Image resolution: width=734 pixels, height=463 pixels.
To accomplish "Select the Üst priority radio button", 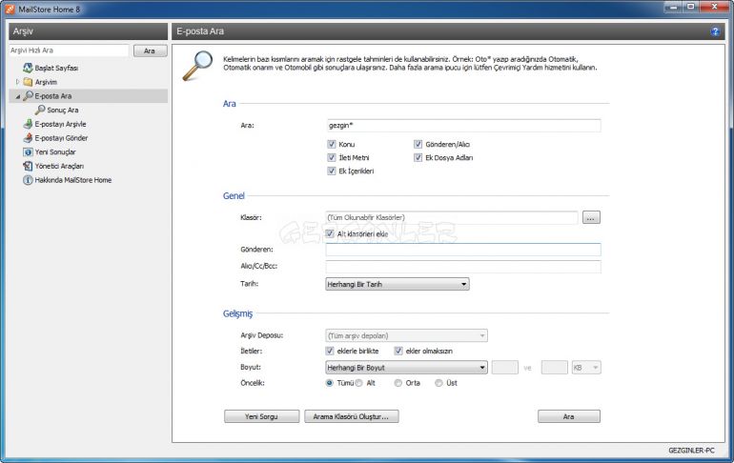I will coord(438,383).
